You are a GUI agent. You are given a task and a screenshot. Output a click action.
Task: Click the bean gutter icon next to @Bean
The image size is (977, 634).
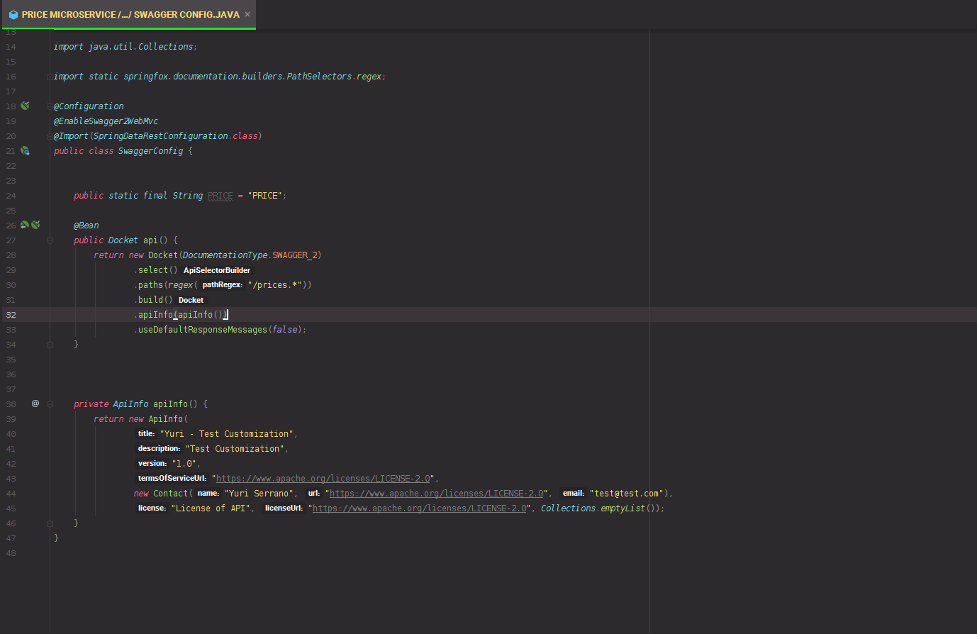click(35, 225)
